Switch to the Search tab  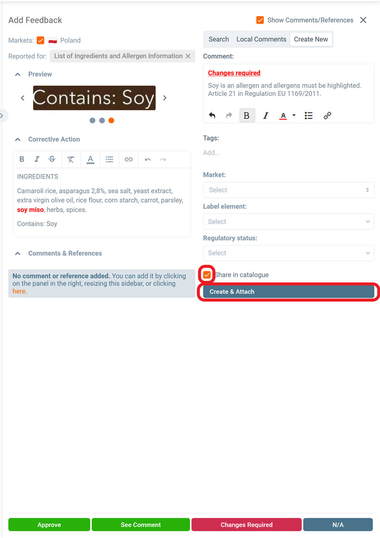218,39
